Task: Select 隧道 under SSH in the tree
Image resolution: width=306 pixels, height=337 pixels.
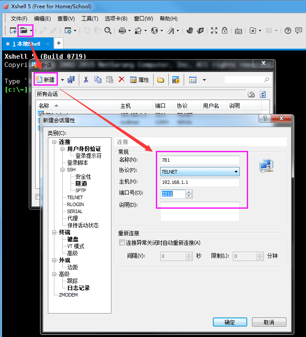Action: pos(81,184)
